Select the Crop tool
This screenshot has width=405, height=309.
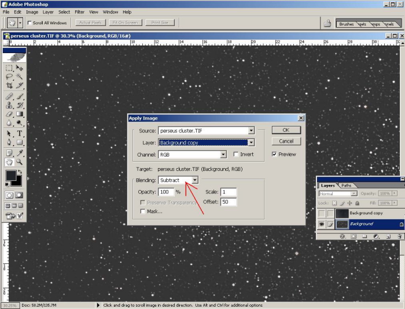9,85
